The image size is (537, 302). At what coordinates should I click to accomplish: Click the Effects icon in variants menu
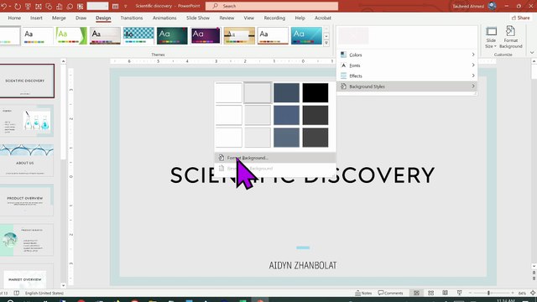click(343, 76)
